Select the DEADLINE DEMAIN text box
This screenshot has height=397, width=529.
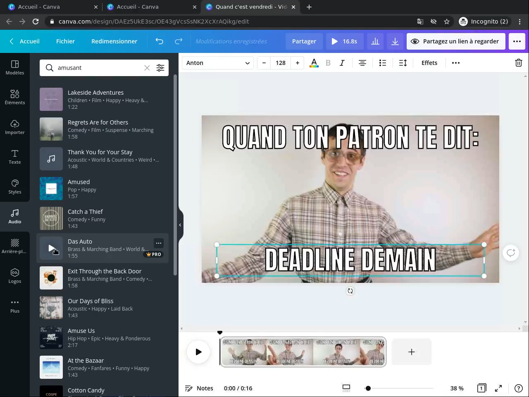(x=350, y=260)
